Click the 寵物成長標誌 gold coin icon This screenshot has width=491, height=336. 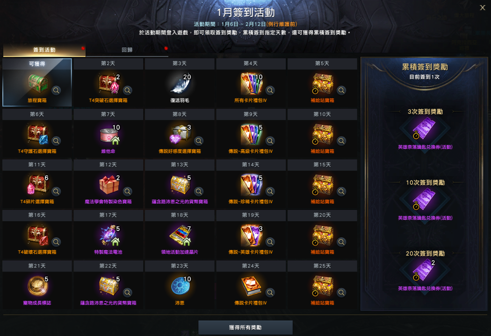(x=37, y=286)
